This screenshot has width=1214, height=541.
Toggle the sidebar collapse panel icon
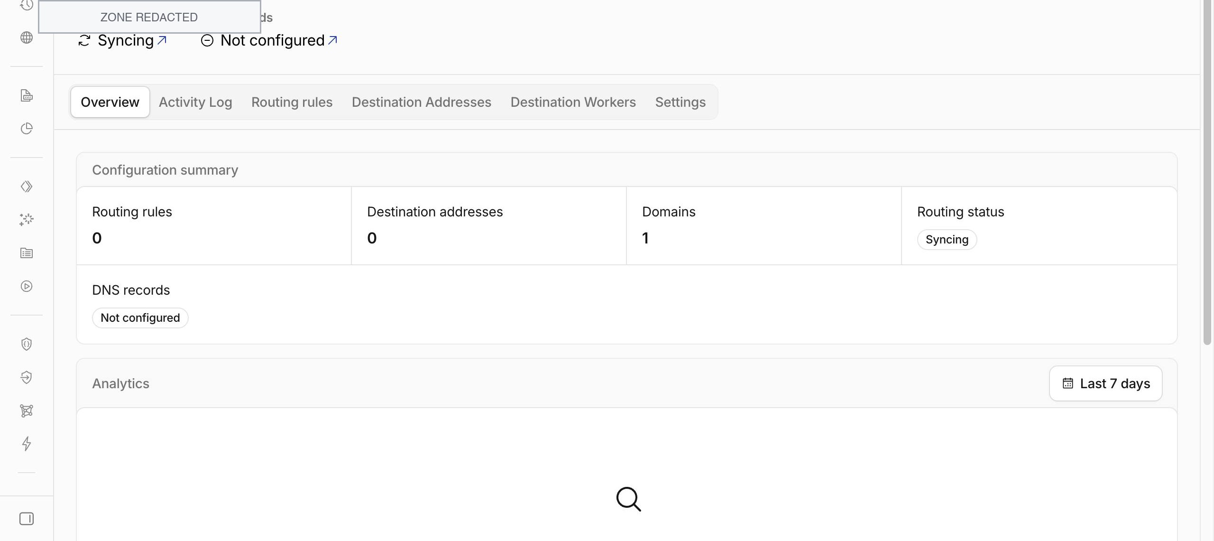(27, 519)
